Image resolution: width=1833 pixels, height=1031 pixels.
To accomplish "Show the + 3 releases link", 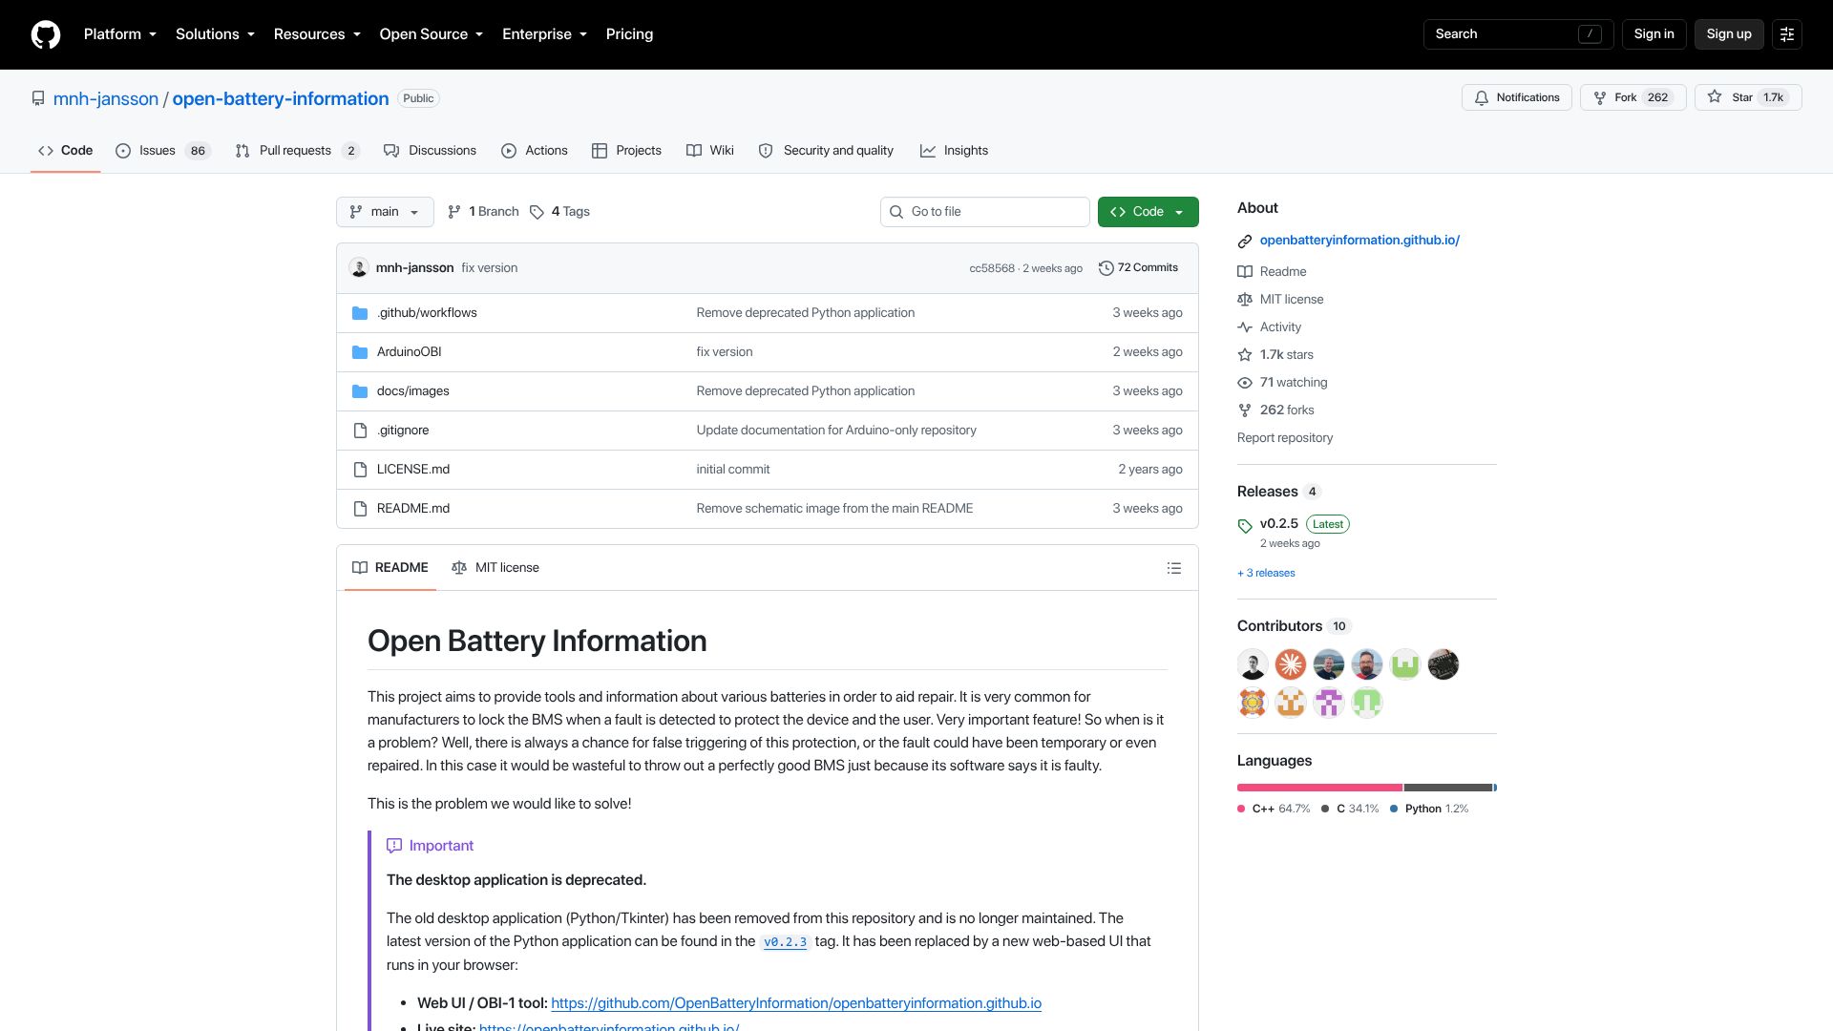I will 1266,574.
